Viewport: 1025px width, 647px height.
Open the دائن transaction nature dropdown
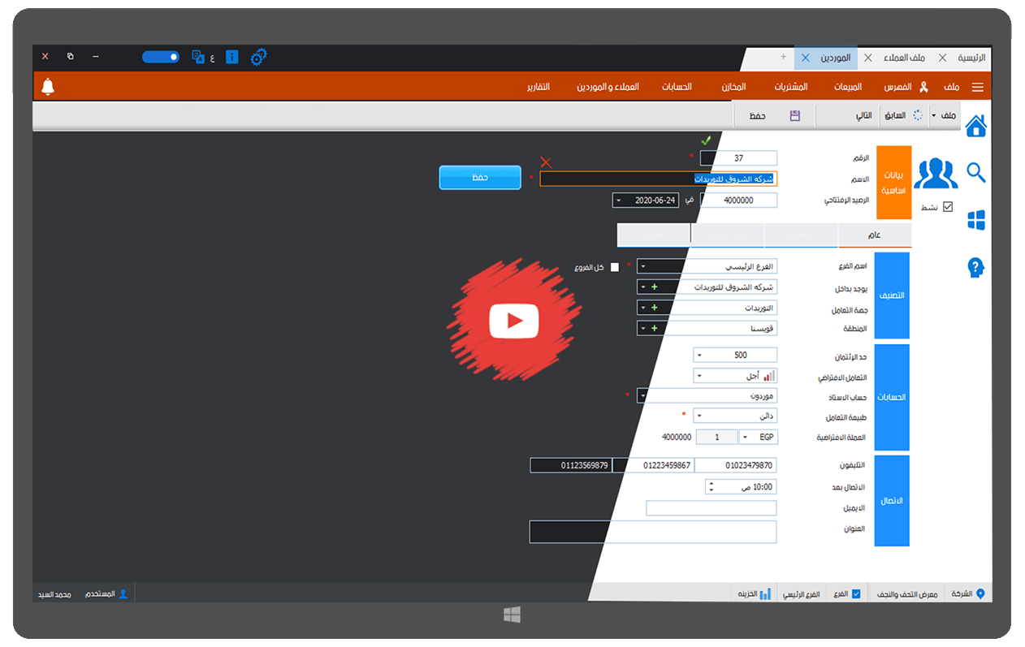700,416
